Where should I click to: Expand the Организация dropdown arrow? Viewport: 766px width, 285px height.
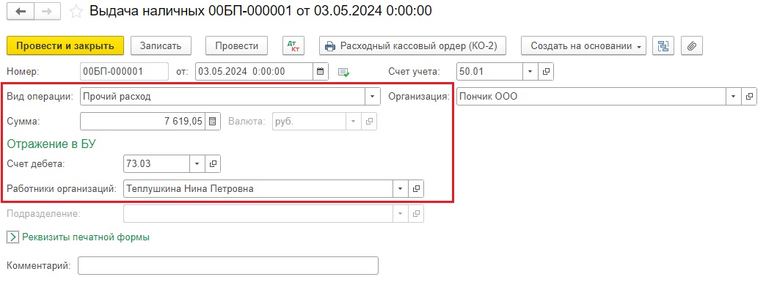pos(733,97)
